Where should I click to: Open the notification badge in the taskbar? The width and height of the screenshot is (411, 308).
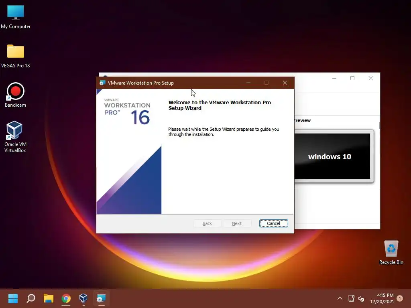click(400, 298)
